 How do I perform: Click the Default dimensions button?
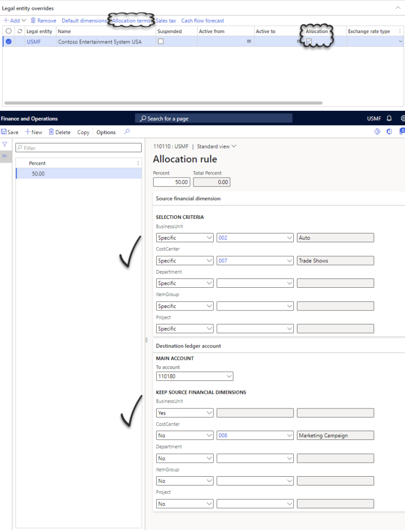pyautogui.click(x=84, y=21)
